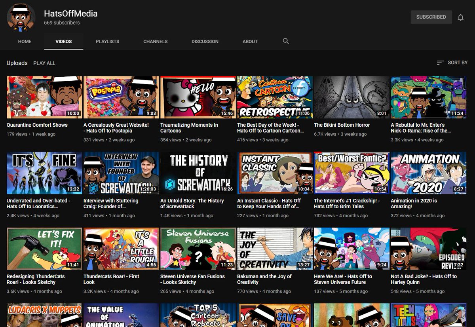Open the Let's Fix It hammer thumbnail
Viewport: 475px width, 327px height.
pos(44,249)
